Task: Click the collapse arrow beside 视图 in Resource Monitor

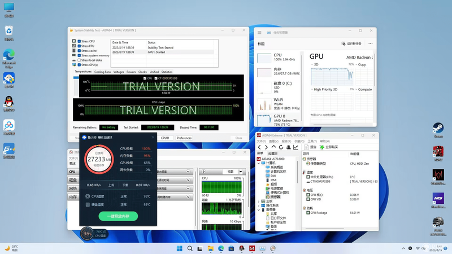Action: pos(203,172)
